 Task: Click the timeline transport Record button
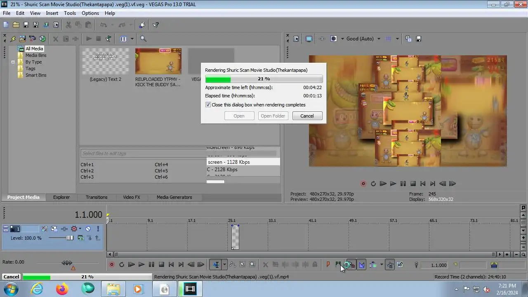(x=112, y=265)
